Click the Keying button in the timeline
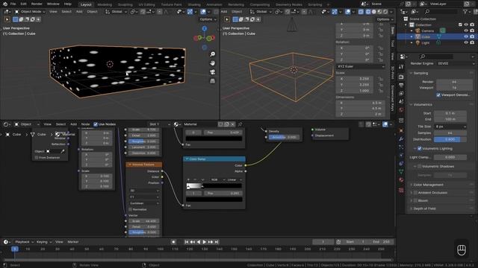 click(x=44, y=242)
